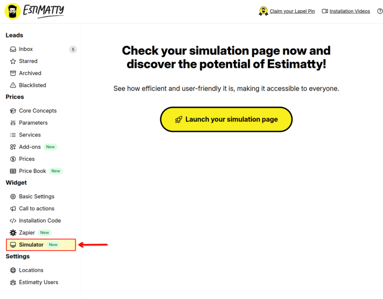383x299 pixels.
Task: Click the Starred star icon
Action: [x=13, y=61]
